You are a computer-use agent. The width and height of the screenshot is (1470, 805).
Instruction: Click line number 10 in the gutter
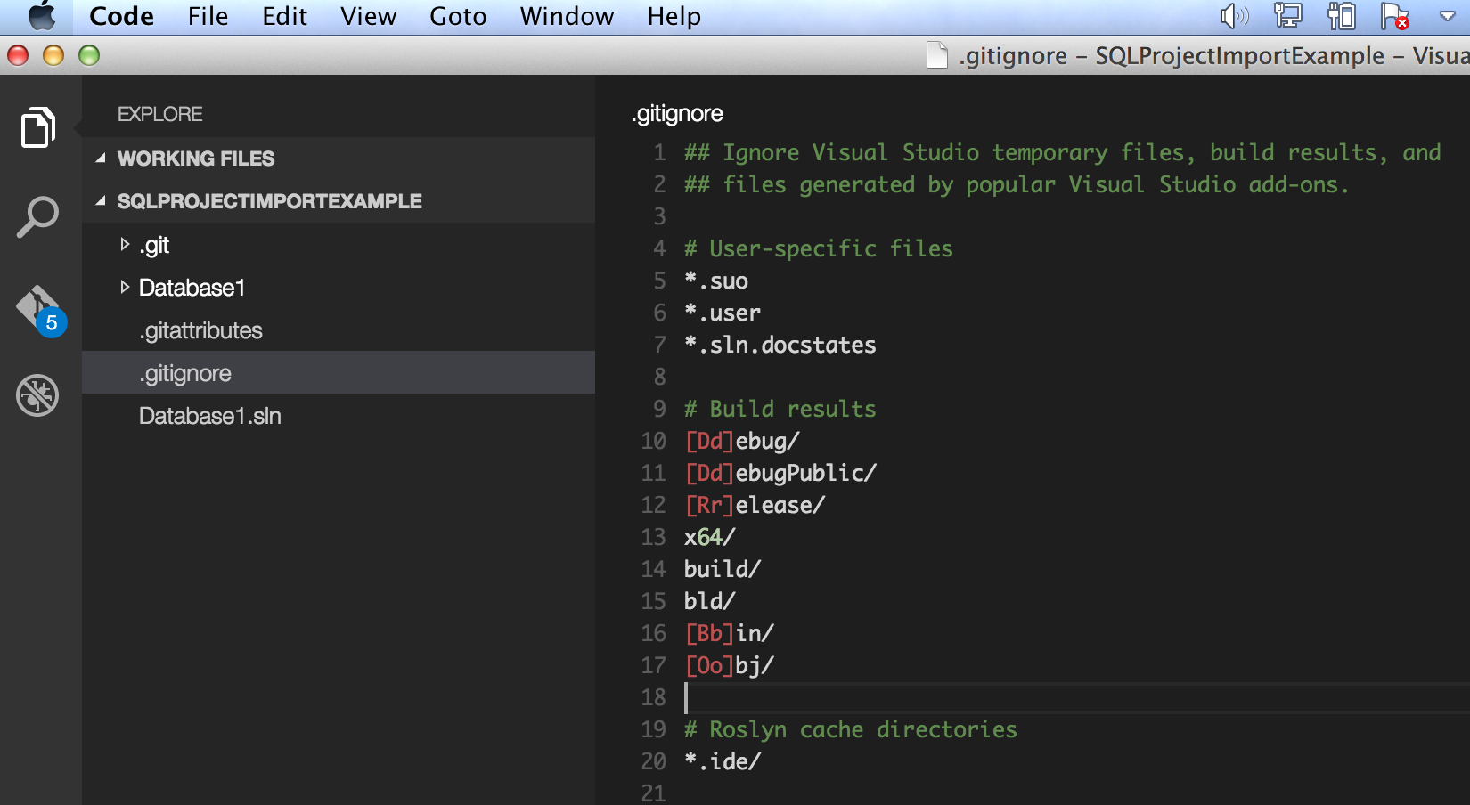tap(653, 441)
